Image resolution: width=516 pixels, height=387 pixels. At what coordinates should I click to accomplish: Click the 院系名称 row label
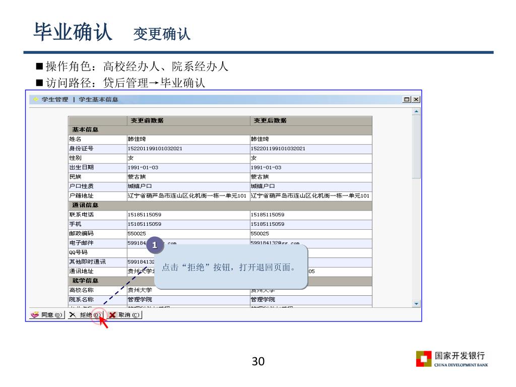pos(81,299)
